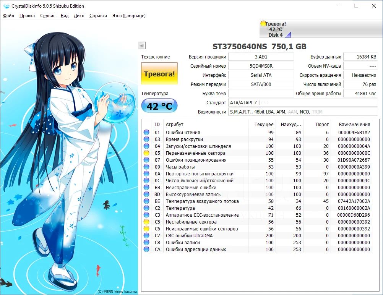This screenshot has height=295, width=383.
Task: Click the blue status circle for Ошибки чтения
Action: (x=146, y=132)
